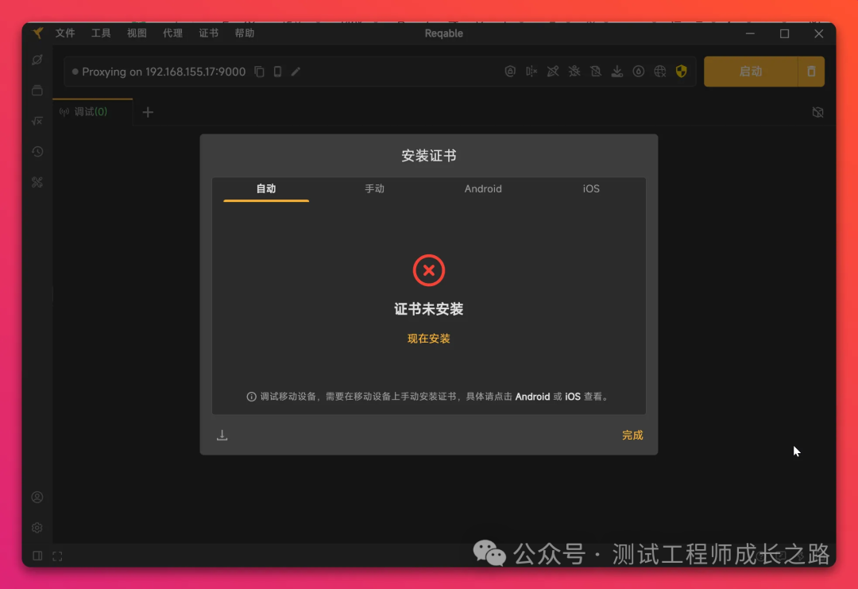Click the info icon before the hint text
Viewport: 858px width, 589px height.
[251, 397]
